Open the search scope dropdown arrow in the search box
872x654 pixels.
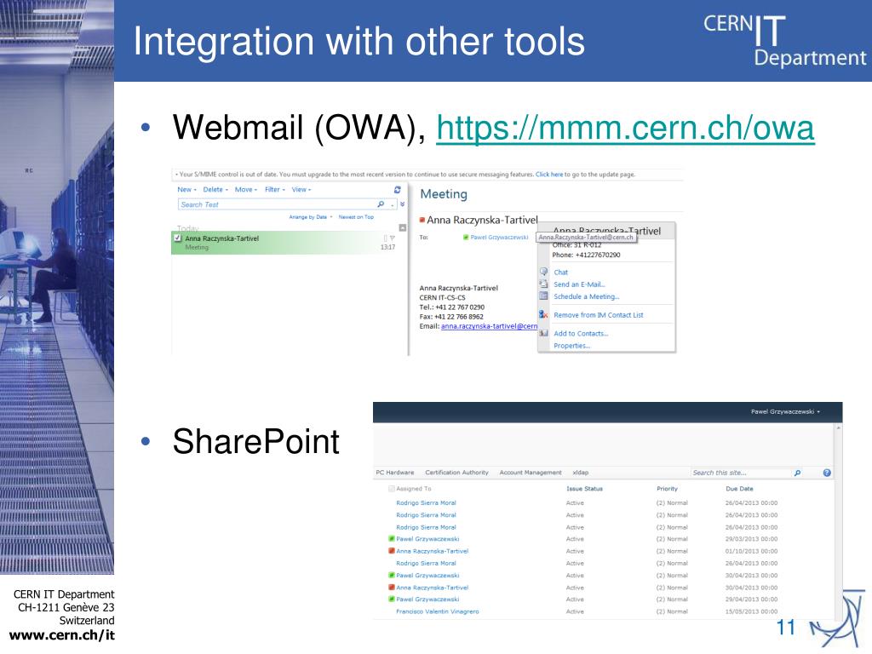coord(393,204)
